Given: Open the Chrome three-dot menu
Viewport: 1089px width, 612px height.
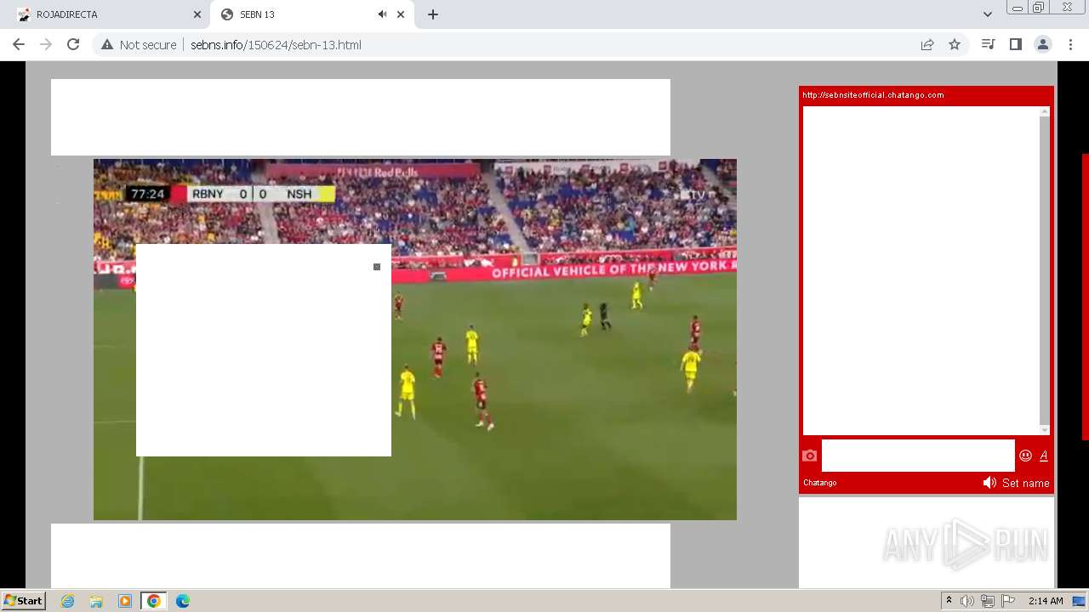Looking at the screenshot, I should tap(1069, 44).
